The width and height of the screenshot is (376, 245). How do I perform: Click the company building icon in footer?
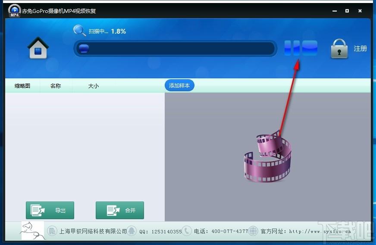[x=52, y=231]
